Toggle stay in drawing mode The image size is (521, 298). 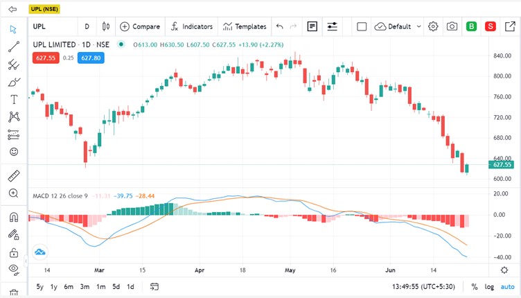pyautogui.click(x=14, y=234)
